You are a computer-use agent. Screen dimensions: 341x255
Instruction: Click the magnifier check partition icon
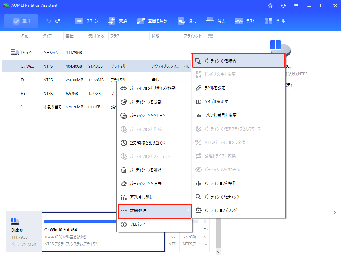coord(198,197)
